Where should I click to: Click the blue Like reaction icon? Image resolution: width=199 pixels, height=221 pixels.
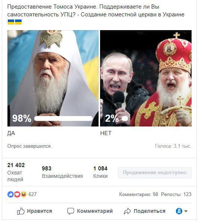10,194
